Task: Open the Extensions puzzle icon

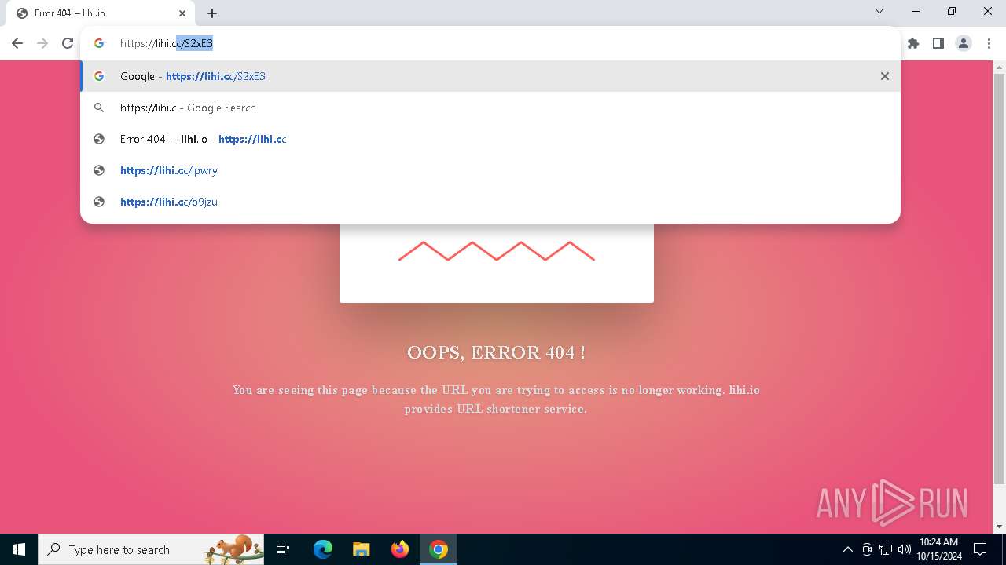Action: coord(913,43)
